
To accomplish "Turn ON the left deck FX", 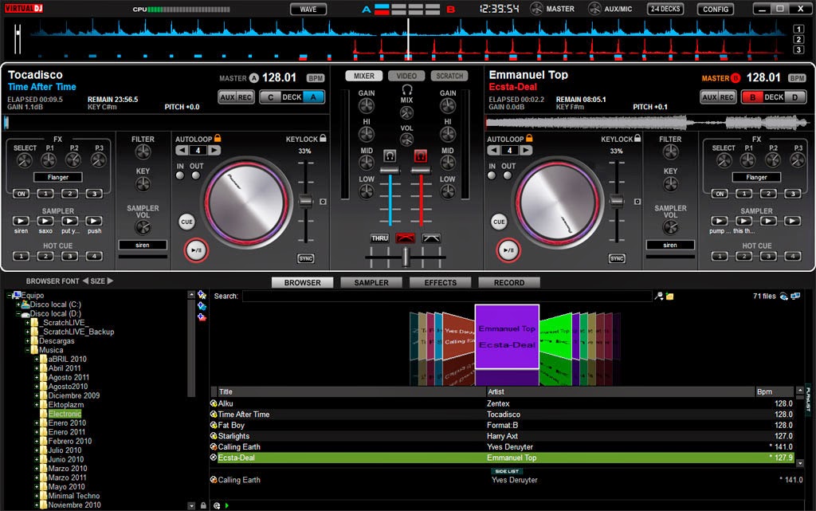I will click(x=21, y=194).
